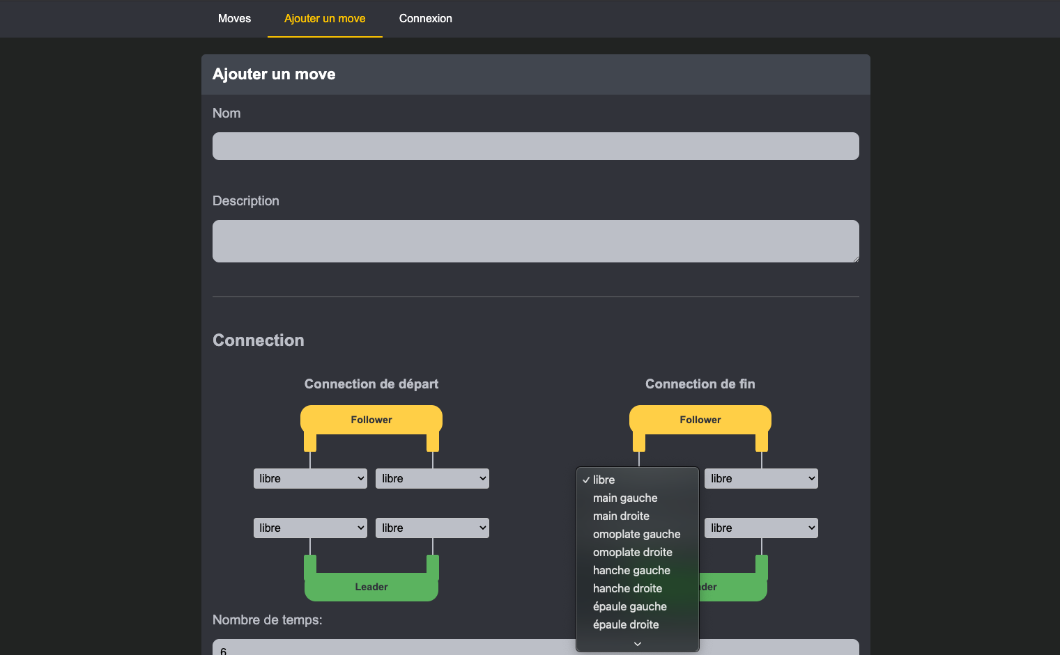1060x655 pixels.
Task: Focus the Nom text field
Action: coord(535,146)
